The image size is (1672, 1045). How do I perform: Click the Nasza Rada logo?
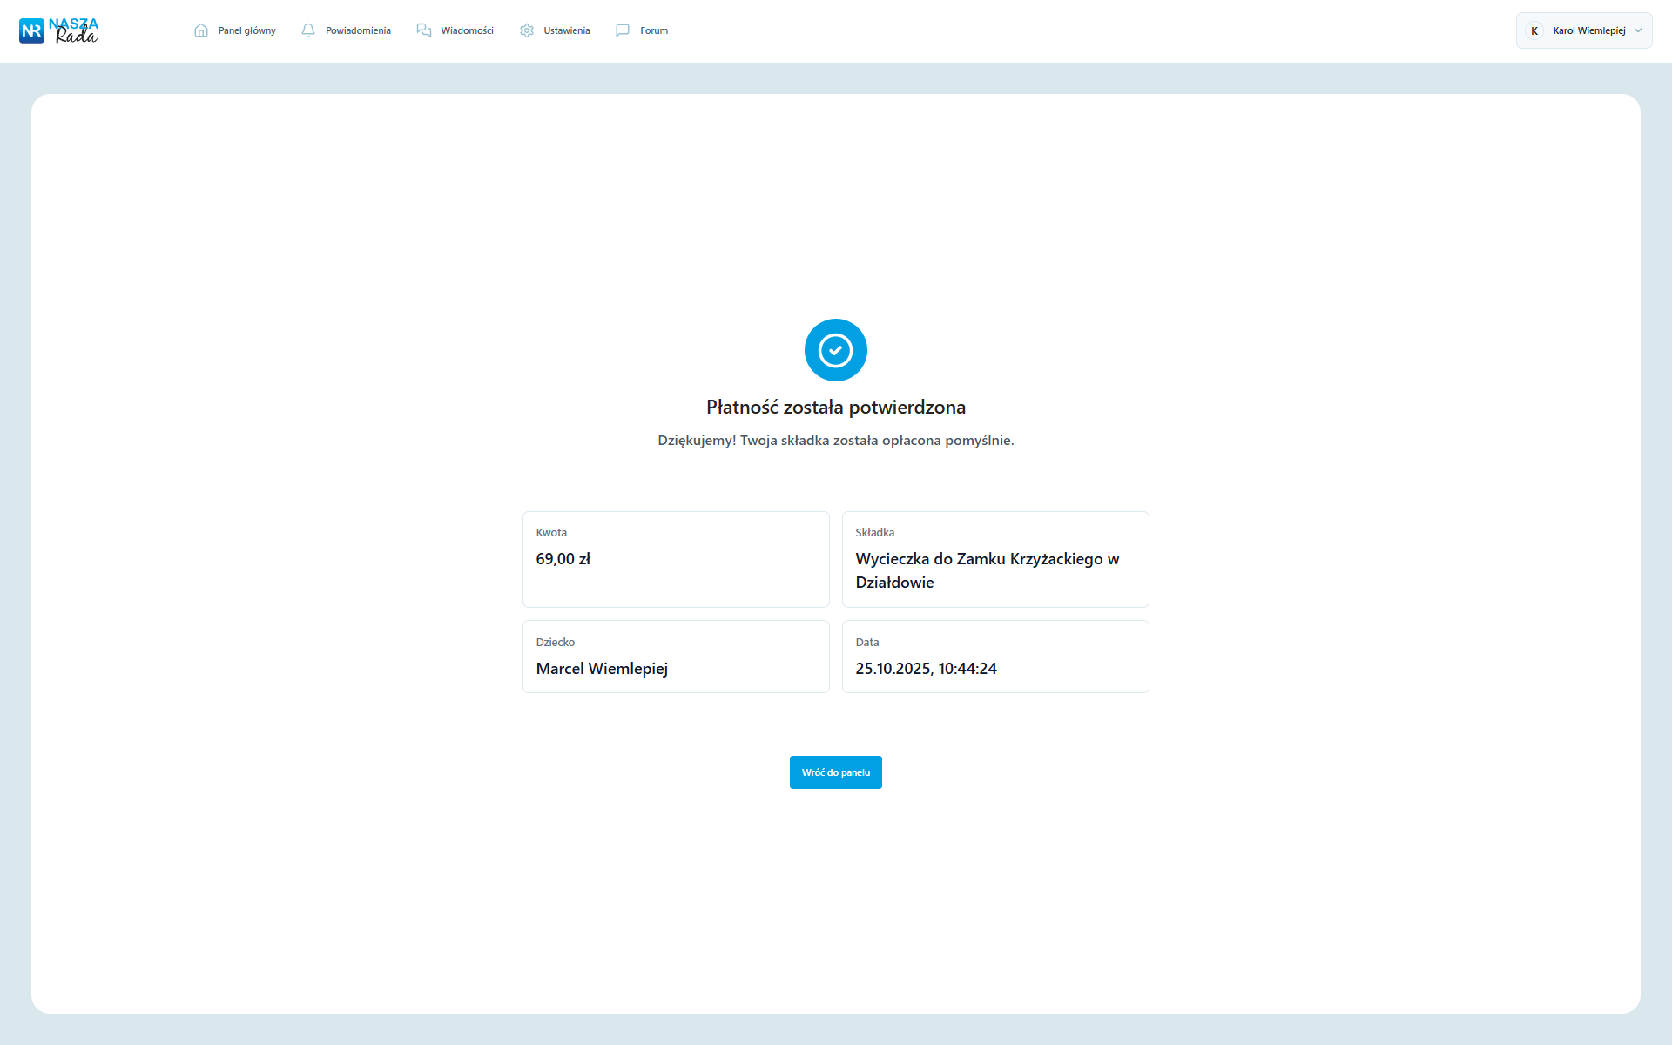point(58,30)
